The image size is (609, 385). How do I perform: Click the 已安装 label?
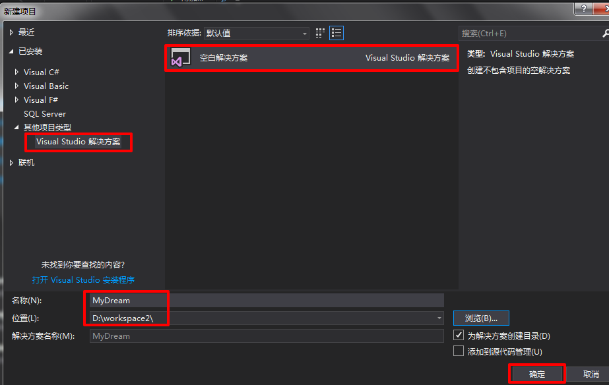pyautogui.click(x=30, y=51)
